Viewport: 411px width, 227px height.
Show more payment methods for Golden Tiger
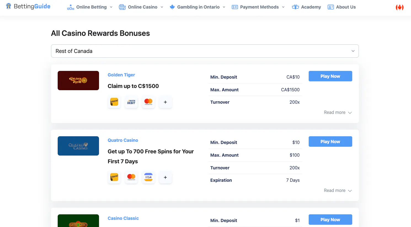tap(166, 102)
